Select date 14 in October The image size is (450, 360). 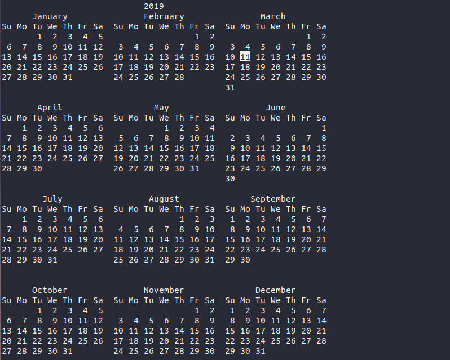click(22, 331)
